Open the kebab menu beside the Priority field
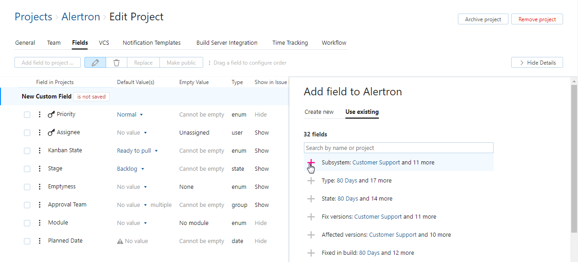 tap(39, 114)
